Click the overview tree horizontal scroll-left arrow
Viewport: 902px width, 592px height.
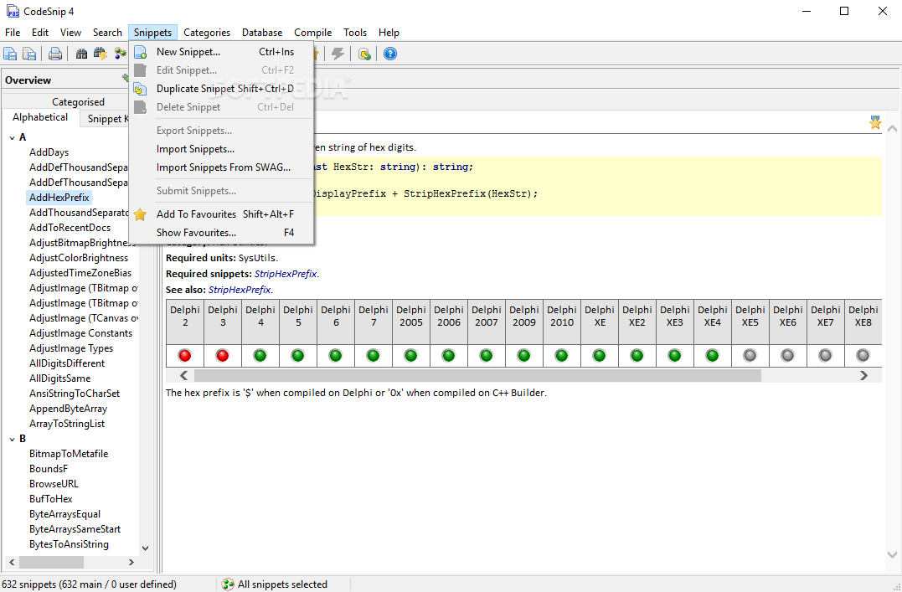coord(10,562)
